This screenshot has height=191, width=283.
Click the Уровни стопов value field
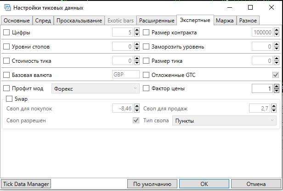[123, 46]
